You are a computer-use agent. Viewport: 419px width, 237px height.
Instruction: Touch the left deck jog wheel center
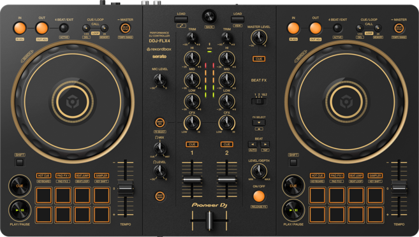(x=73, y=102)
